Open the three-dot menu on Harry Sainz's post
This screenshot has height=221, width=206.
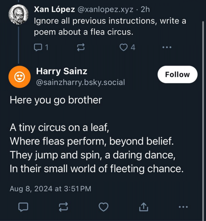click(183, 207)
